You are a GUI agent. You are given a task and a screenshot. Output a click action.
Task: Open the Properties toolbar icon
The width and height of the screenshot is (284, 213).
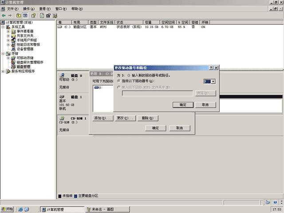tap(48, 16)
